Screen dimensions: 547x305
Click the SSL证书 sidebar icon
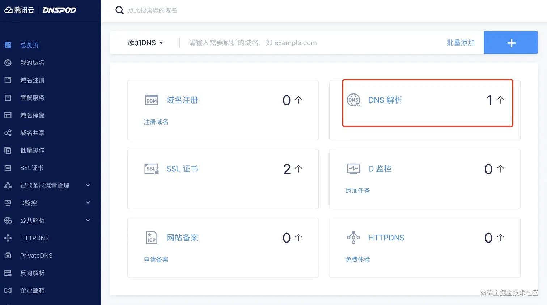click(8, 168)
